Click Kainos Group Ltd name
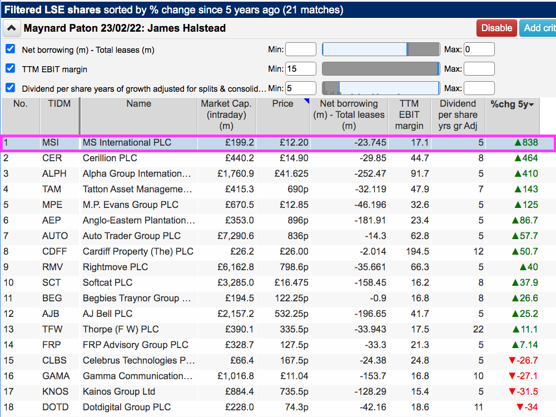 tap(119, 392)
